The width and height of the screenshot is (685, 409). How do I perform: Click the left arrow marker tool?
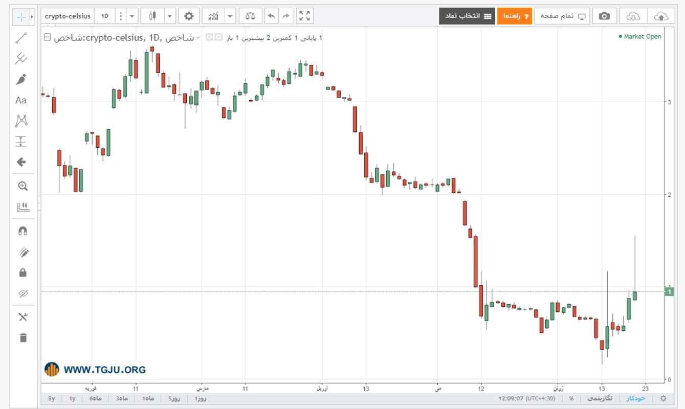21,162
